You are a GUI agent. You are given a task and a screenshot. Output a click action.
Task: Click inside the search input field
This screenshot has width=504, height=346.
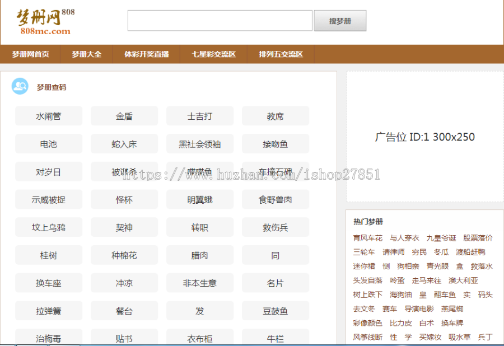point(220,20)
